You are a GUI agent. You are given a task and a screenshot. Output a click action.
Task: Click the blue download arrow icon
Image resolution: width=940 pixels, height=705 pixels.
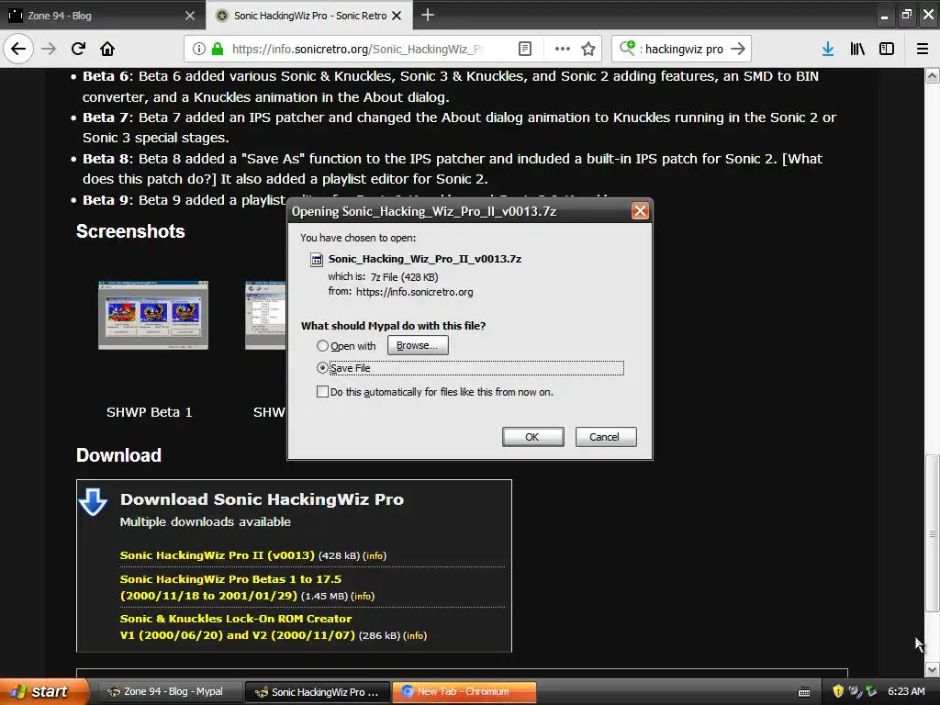click(94, 502)
